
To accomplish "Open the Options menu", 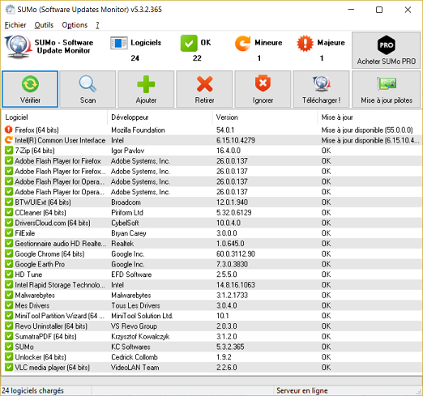I will [75, 25].
